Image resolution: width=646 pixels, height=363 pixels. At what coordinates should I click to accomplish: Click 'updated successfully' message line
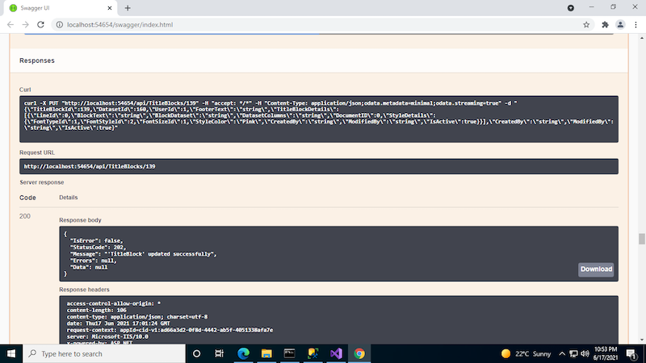click(143, 254)
